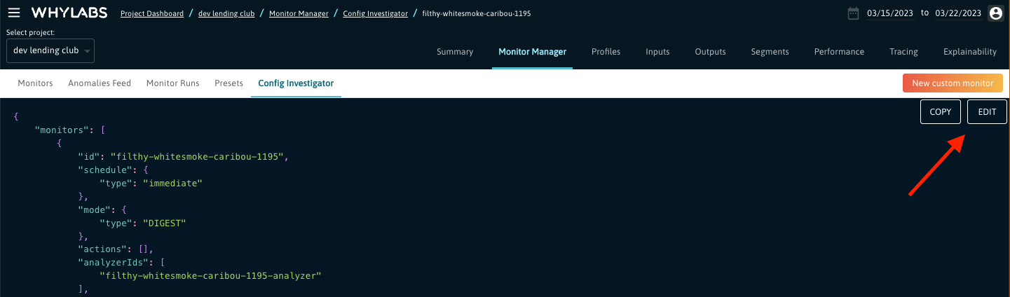Select end date 03/22/2023 field
This screenshot has height=297, width=1010.
tap(958, 13)
